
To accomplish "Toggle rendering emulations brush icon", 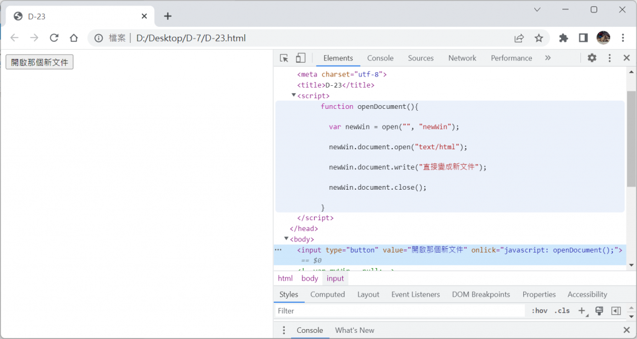I will coord(599,311).
